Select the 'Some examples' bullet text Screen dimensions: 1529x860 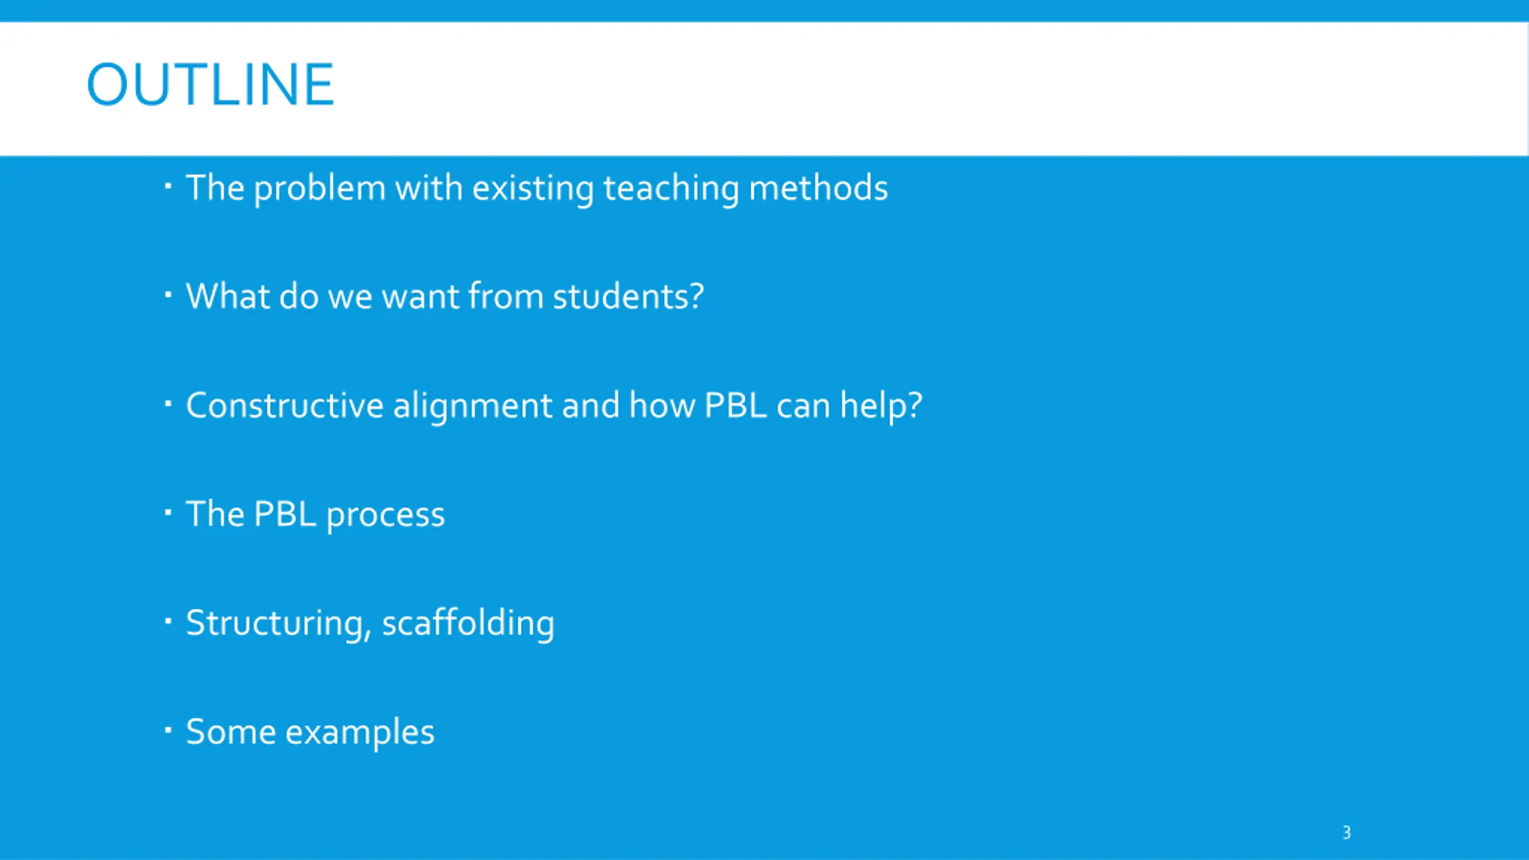tap(310, 732)
